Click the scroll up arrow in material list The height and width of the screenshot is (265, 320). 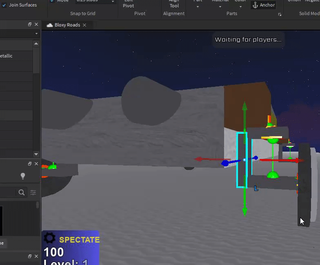coord(36,43)
